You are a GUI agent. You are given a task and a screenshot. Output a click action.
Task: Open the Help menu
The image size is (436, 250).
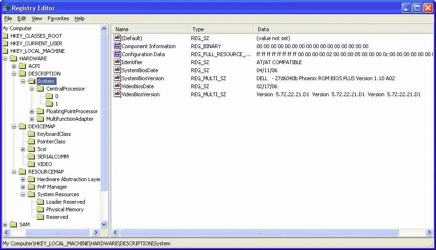pyautogui.click(x=80, y=18)
